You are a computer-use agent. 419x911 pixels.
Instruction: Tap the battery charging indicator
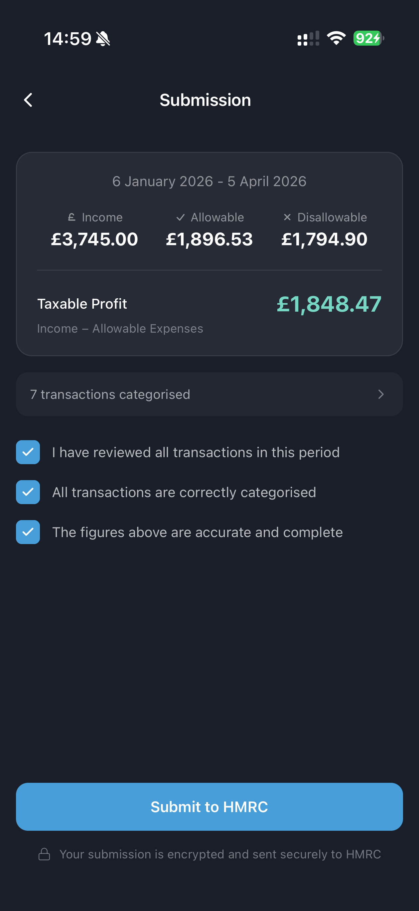coord(368,38)
